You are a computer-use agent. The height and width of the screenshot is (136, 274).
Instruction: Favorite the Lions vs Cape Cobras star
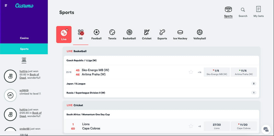191,126
